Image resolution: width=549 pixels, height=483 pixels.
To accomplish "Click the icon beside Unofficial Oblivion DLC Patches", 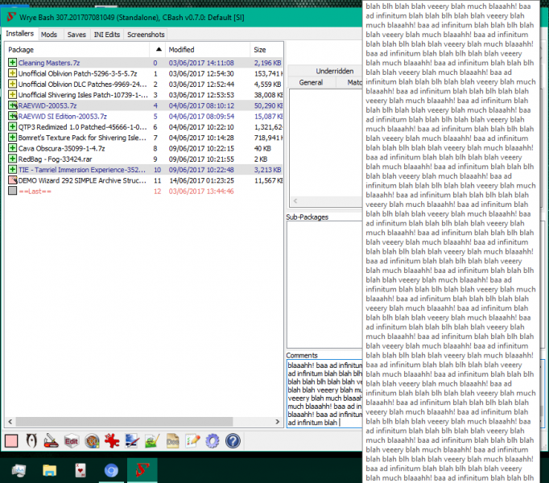I will 13,84.
